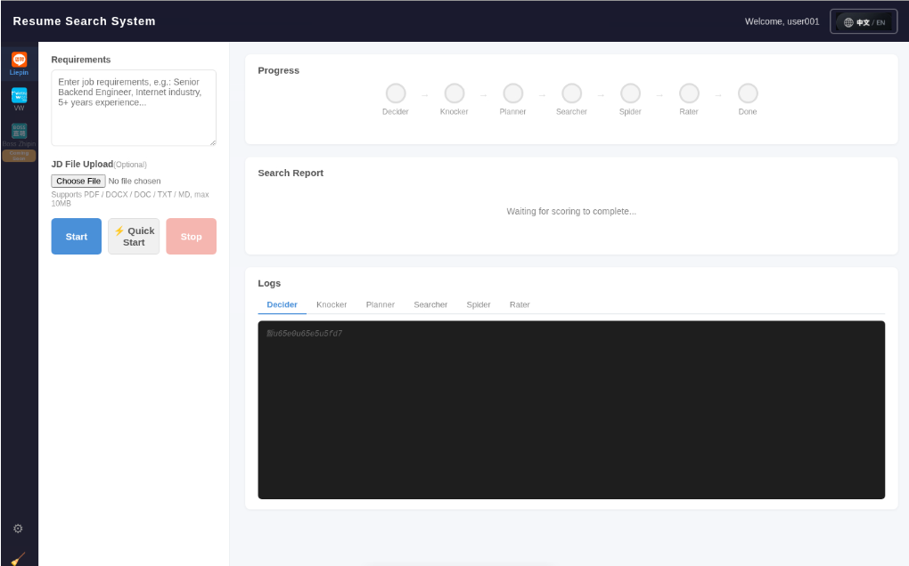Open the Planner logs tab
The height and width of the screenshot is (566, 909).
point(381,304)
